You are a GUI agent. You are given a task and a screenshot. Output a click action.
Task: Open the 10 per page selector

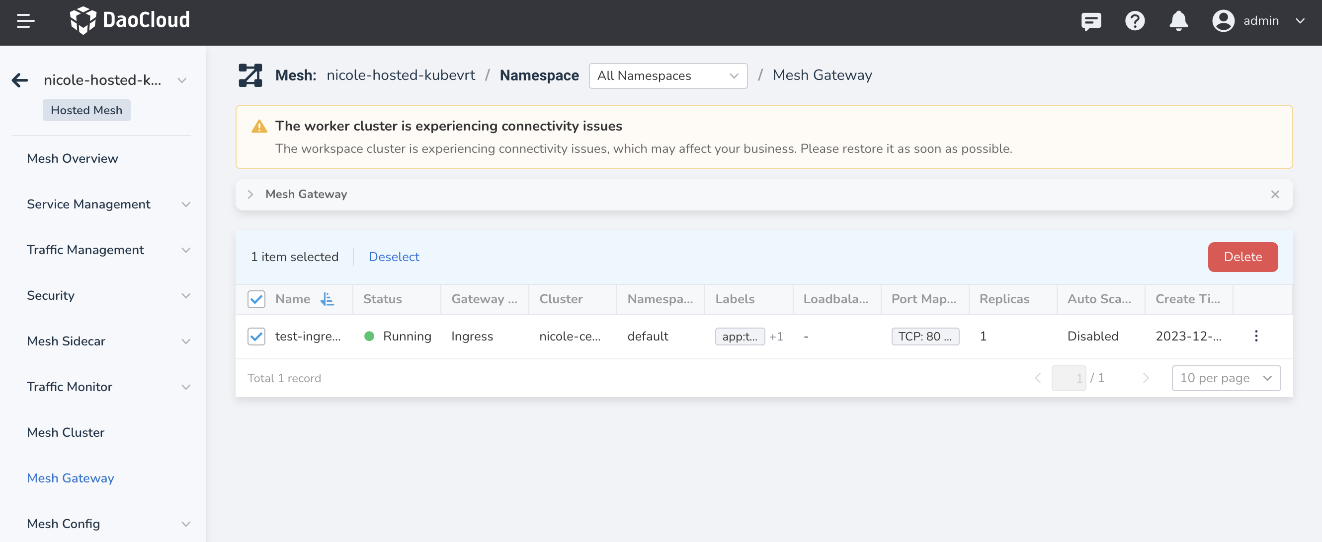[x=1226, y=378]
